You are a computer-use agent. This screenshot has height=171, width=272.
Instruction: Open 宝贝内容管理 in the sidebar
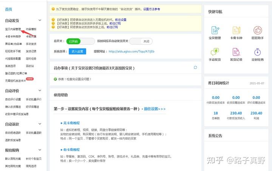click(x=13, y=29)
